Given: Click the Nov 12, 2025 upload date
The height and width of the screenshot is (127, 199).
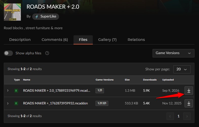Looking at the screenshot, I should (x=172, y=103).
